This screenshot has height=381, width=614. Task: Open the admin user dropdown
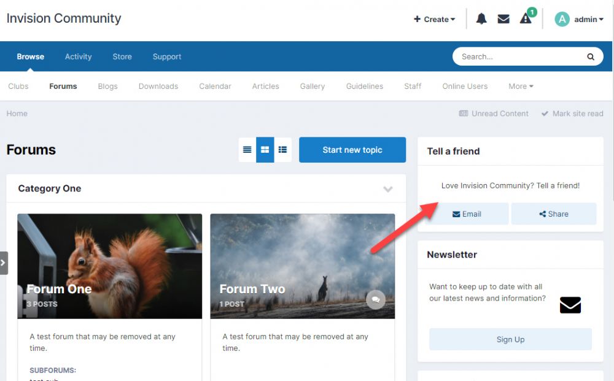tap(589, 19)
